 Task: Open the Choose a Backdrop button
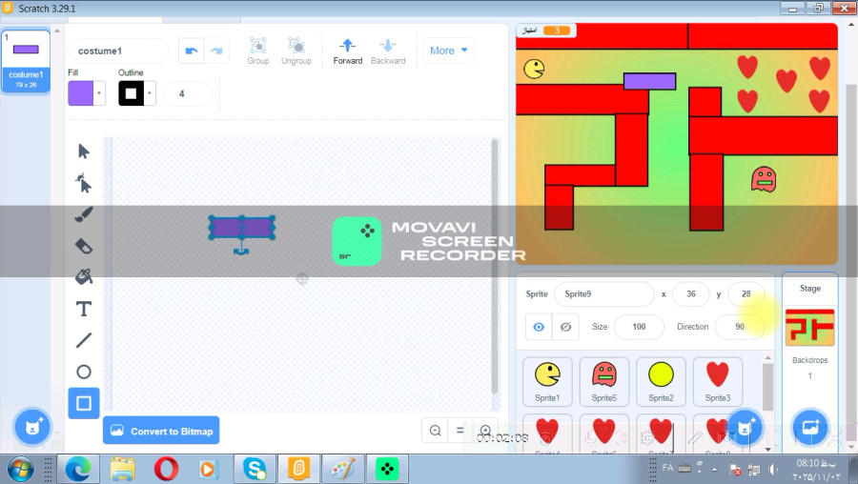coord(809,427)
